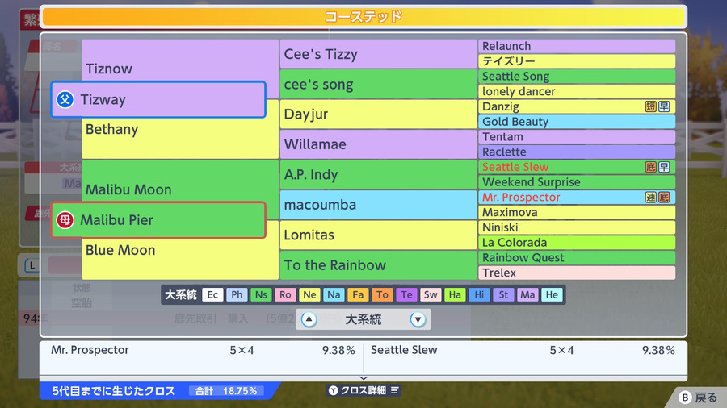Select the Te lineage swatch

click(406, 294)
